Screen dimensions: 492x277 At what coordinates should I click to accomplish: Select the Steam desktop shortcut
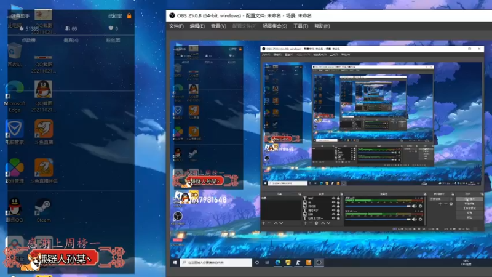(x=44, y=210)
